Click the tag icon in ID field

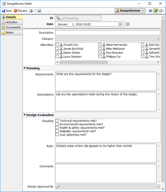click(58, 18)
